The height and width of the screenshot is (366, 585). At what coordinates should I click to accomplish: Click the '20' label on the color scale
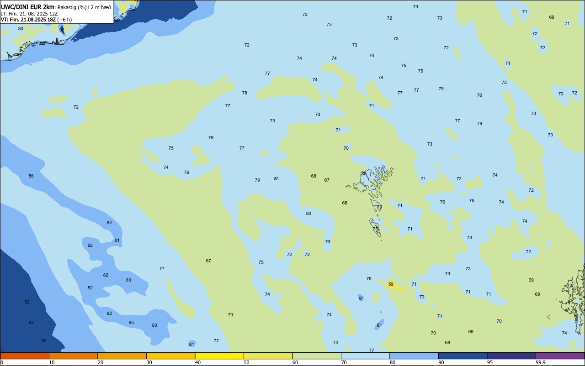(101, 362)
